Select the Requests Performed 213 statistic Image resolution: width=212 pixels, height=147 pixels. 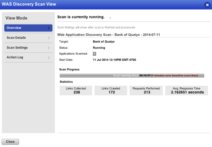146,91
